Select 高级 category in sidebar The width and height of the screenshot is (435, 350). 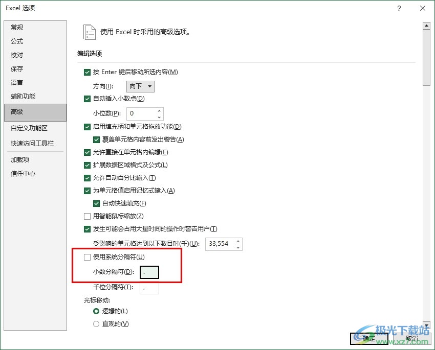click(x=35, y=112)
